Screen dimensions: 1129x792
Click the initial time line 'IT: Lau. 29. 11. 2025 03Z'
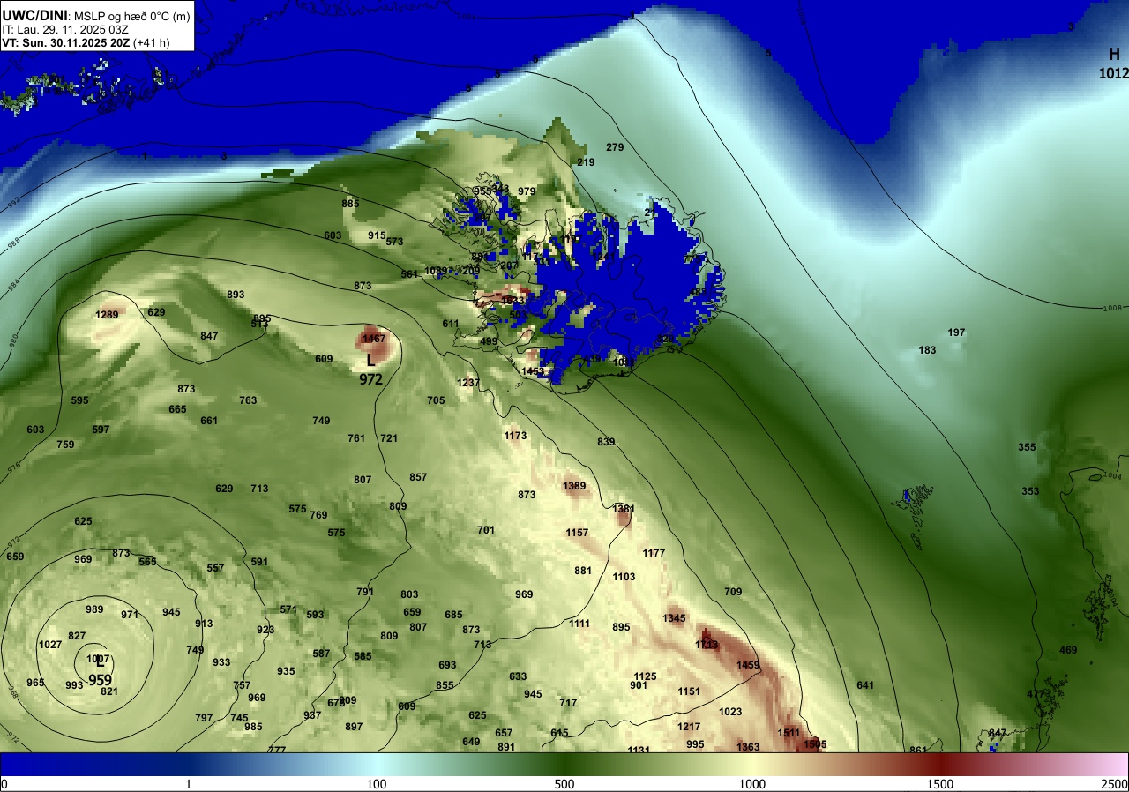65,29
